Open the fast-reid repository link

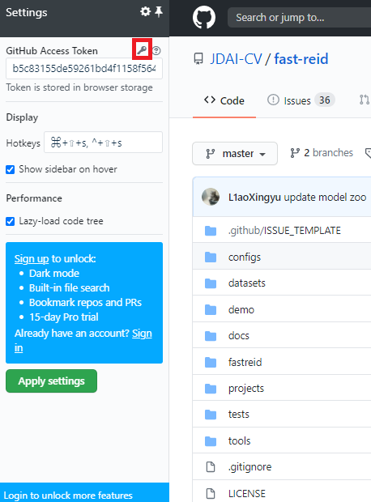[301, 59]
